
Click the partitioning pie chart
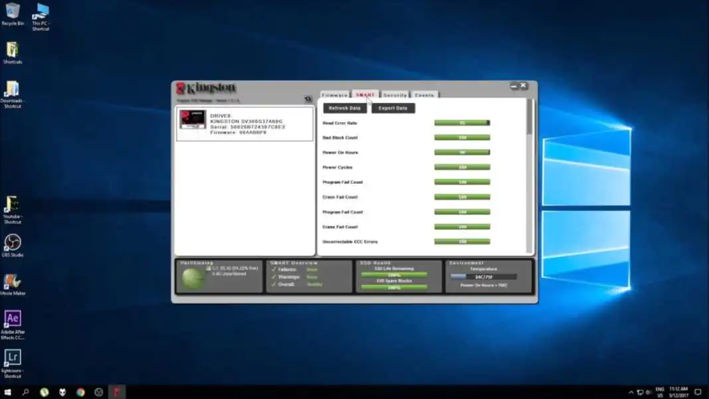[x=193, y=278]
